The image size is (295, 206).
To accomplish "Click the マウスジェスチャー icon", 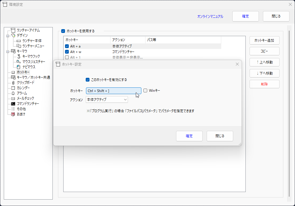I will 19,62.
